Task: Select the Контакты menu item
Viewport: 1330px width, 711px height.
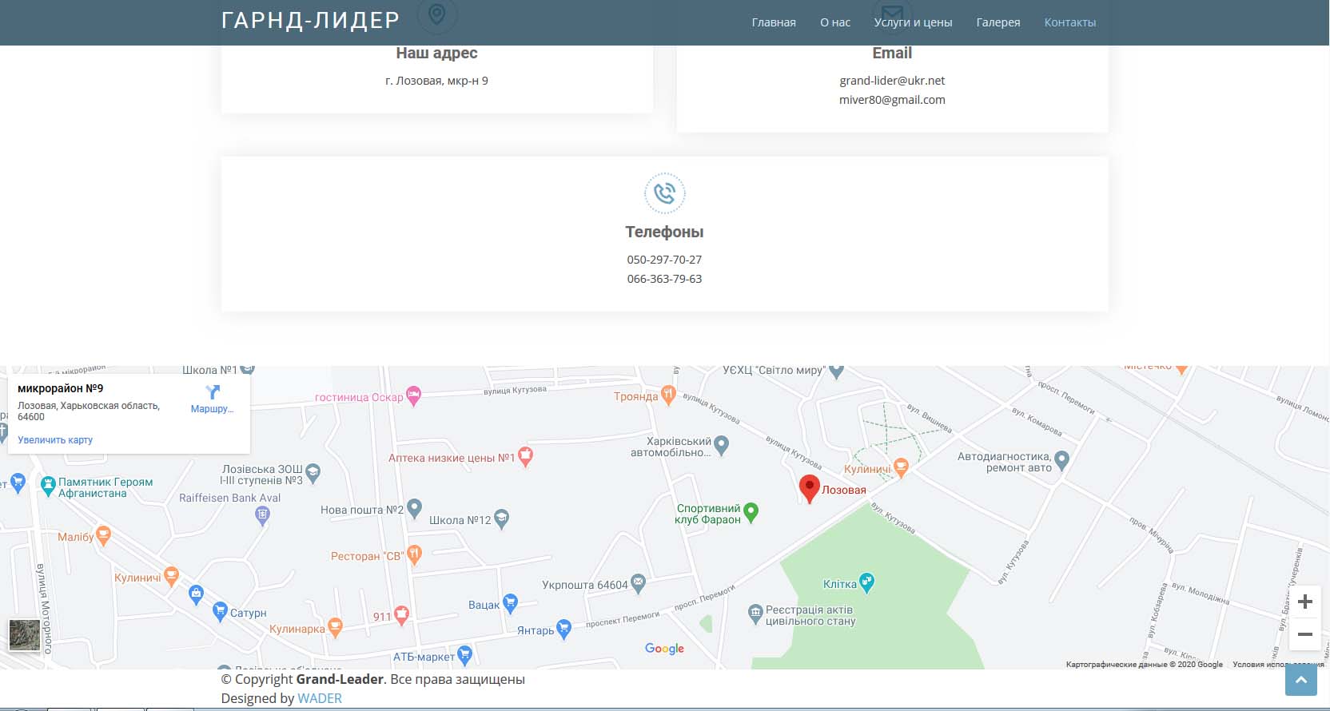Action: coord(1069,22)
